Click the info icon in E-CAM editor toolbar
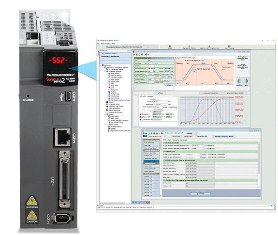Viewport: 278px width, 235px height. 146,54
